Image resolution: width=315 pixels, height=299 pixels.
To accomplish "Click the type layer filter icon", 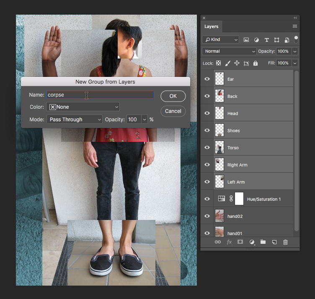I will (266, 40).
